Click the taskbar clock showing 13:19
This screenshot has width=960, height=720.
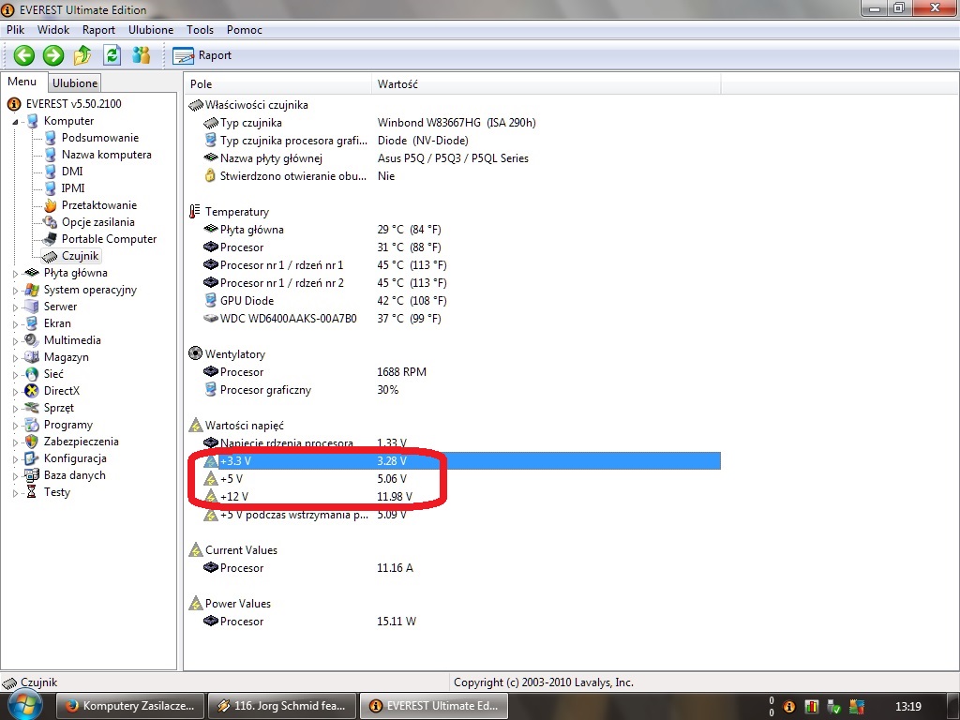pyautogui.click(x=907, y=707)
